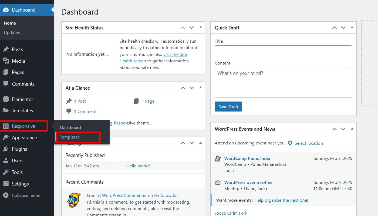Click the Pages icon in sidebar
Viewport: 378px width, 216px height.
[x=6, y=72]
